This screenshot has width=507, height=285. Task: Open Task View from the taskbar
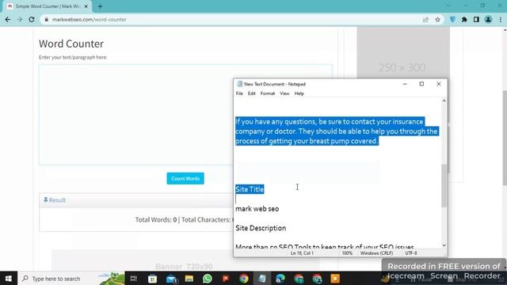pos(134,279)
